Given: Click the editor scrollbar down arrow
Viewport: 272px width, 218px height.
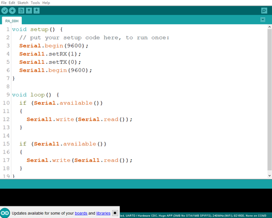Looking at the screenshot, I should coord(269,176).
